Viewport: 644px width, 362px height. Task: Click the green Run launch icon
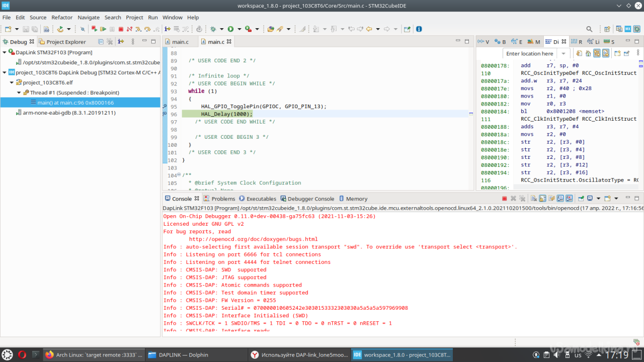pos(230,29)
